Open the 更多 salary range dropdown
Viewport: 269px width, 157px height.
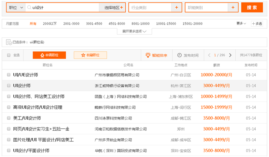tap(241, 24)
